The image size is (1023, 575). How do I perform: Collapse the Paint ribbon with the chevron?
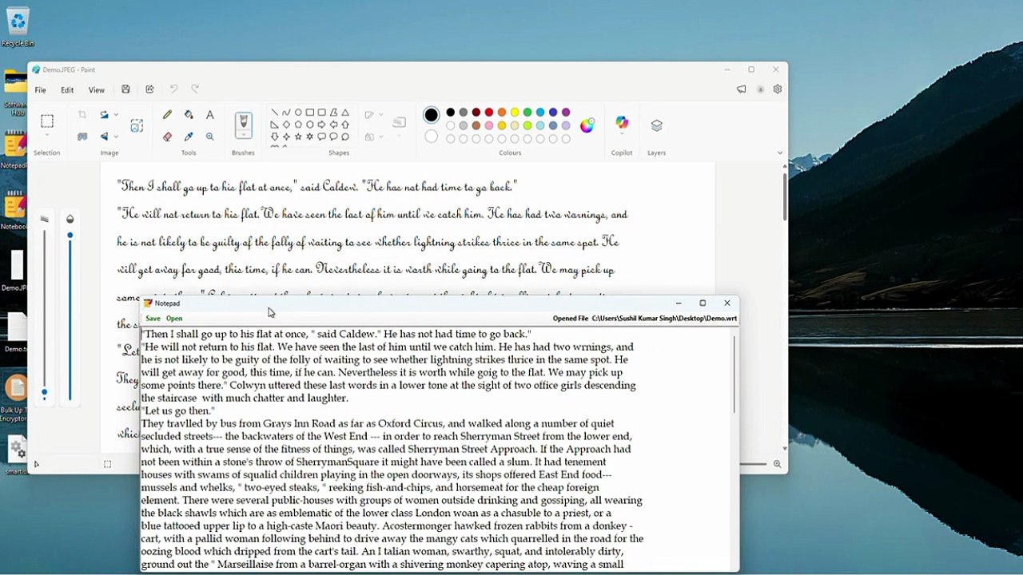[x=780, y=153]
